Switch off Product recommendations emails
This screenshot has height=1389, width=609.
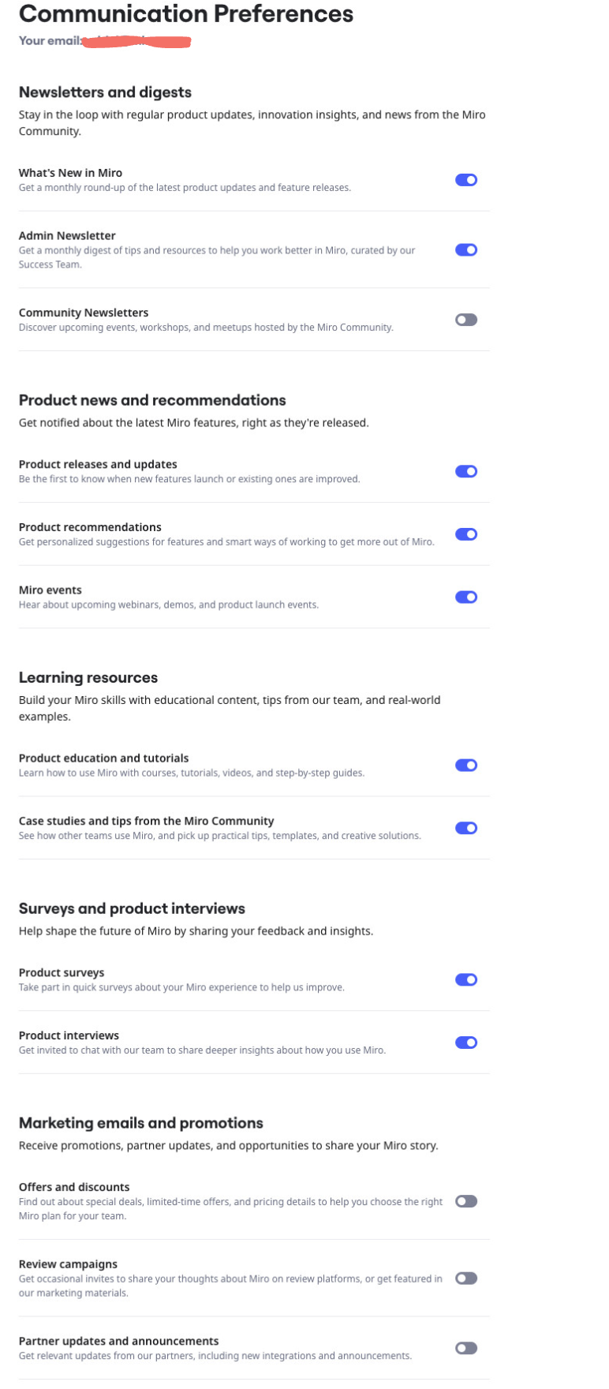pyautogui.click(x=465, y=534)
